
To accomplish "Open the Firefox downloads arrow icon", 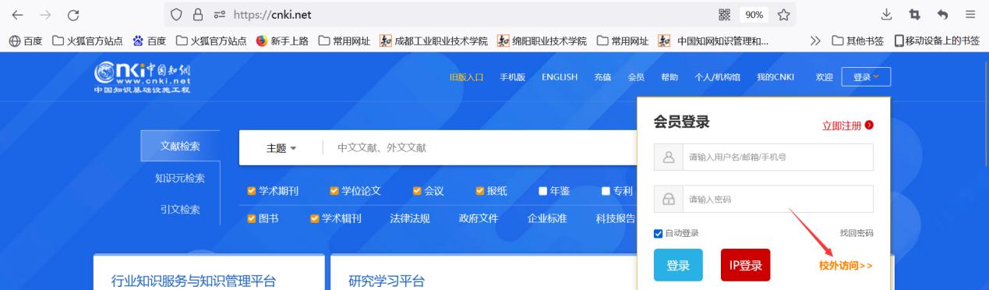I will click(887, 15).
